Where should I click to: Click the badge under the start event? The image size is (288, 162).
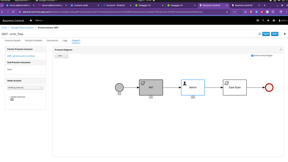coord(119,94)
